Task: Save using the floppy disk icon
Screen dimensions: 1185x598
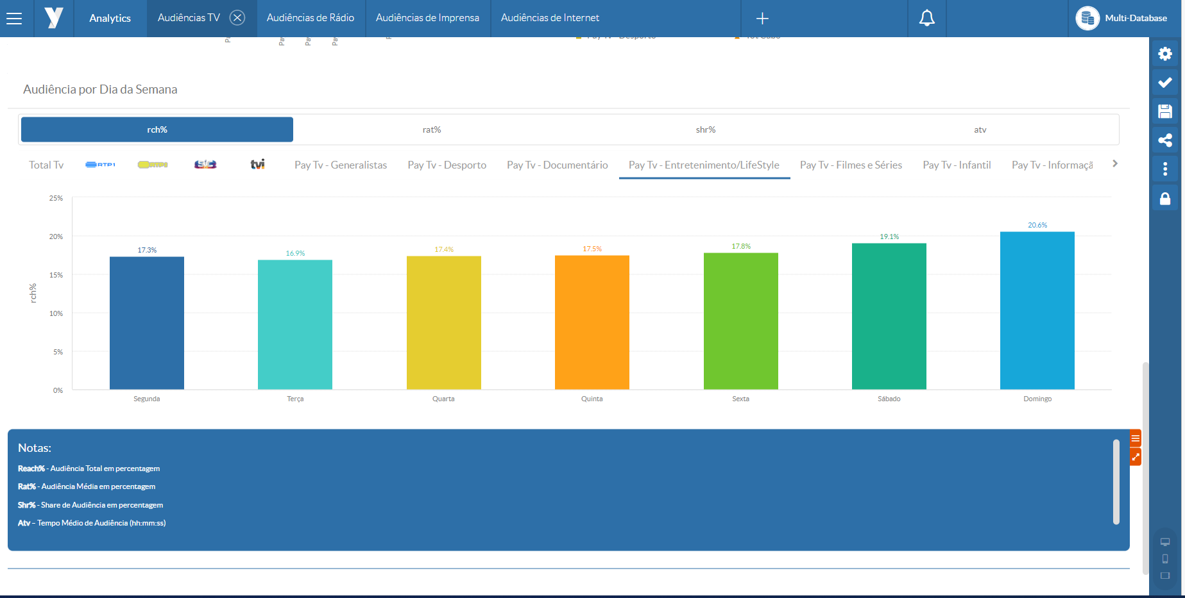Action: click(x=1165, y=112)
